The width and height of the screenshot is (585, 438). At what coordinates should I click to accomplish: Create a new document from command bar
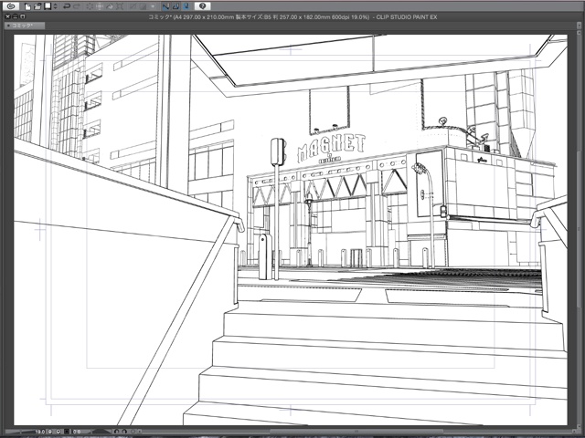[x=27, y=6]
